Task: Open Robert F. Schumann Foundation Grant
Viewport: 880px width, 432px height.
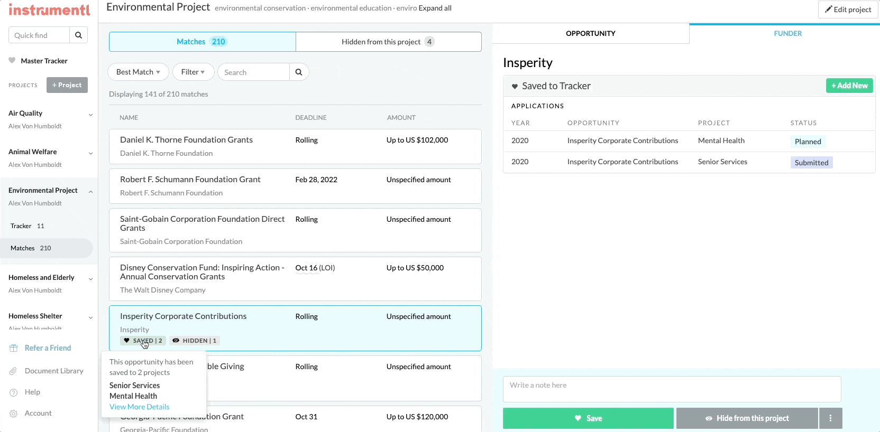Action: (x=295, y=186)
